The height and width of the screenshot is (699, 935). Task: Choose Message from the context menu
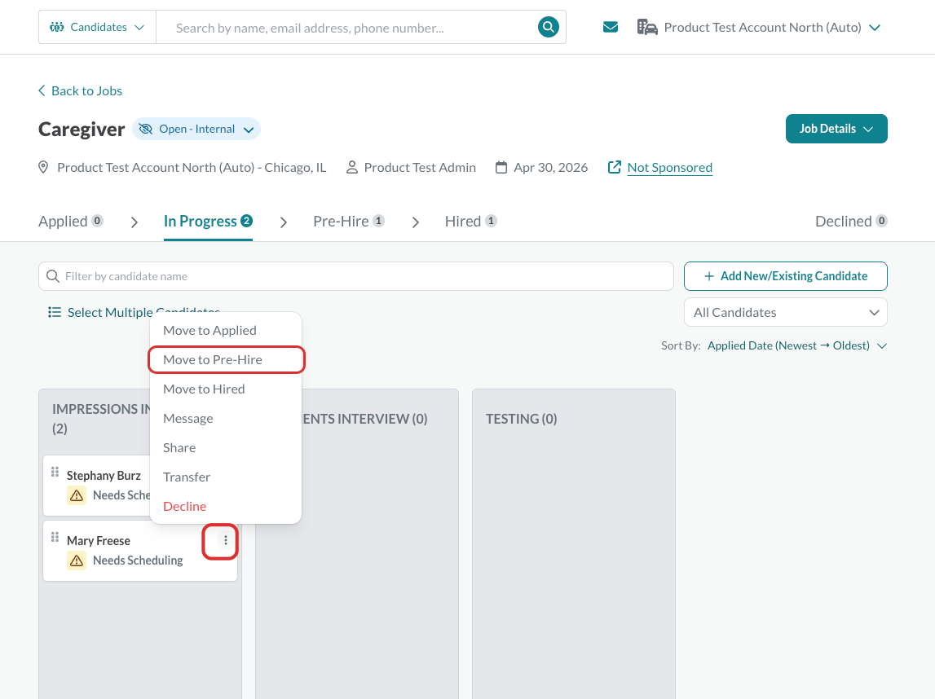pos(226,418)
